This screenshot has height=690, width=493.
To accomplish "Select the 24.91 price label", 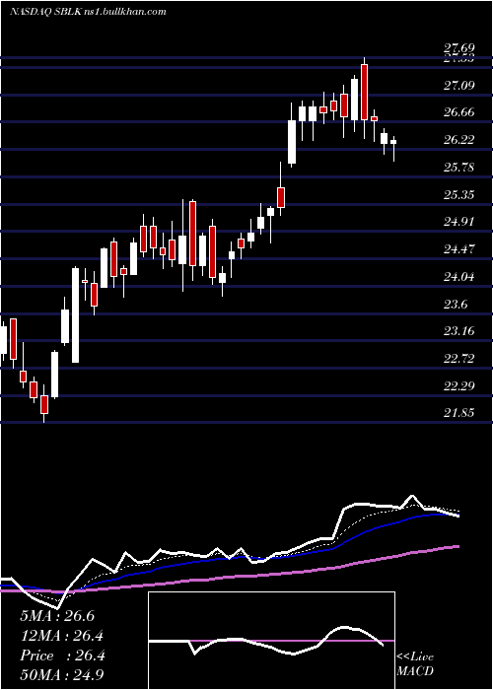I will 458,221.
